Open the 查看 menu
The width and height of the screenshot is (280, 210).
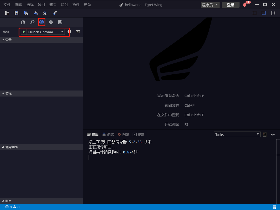[x=53, y=5]
